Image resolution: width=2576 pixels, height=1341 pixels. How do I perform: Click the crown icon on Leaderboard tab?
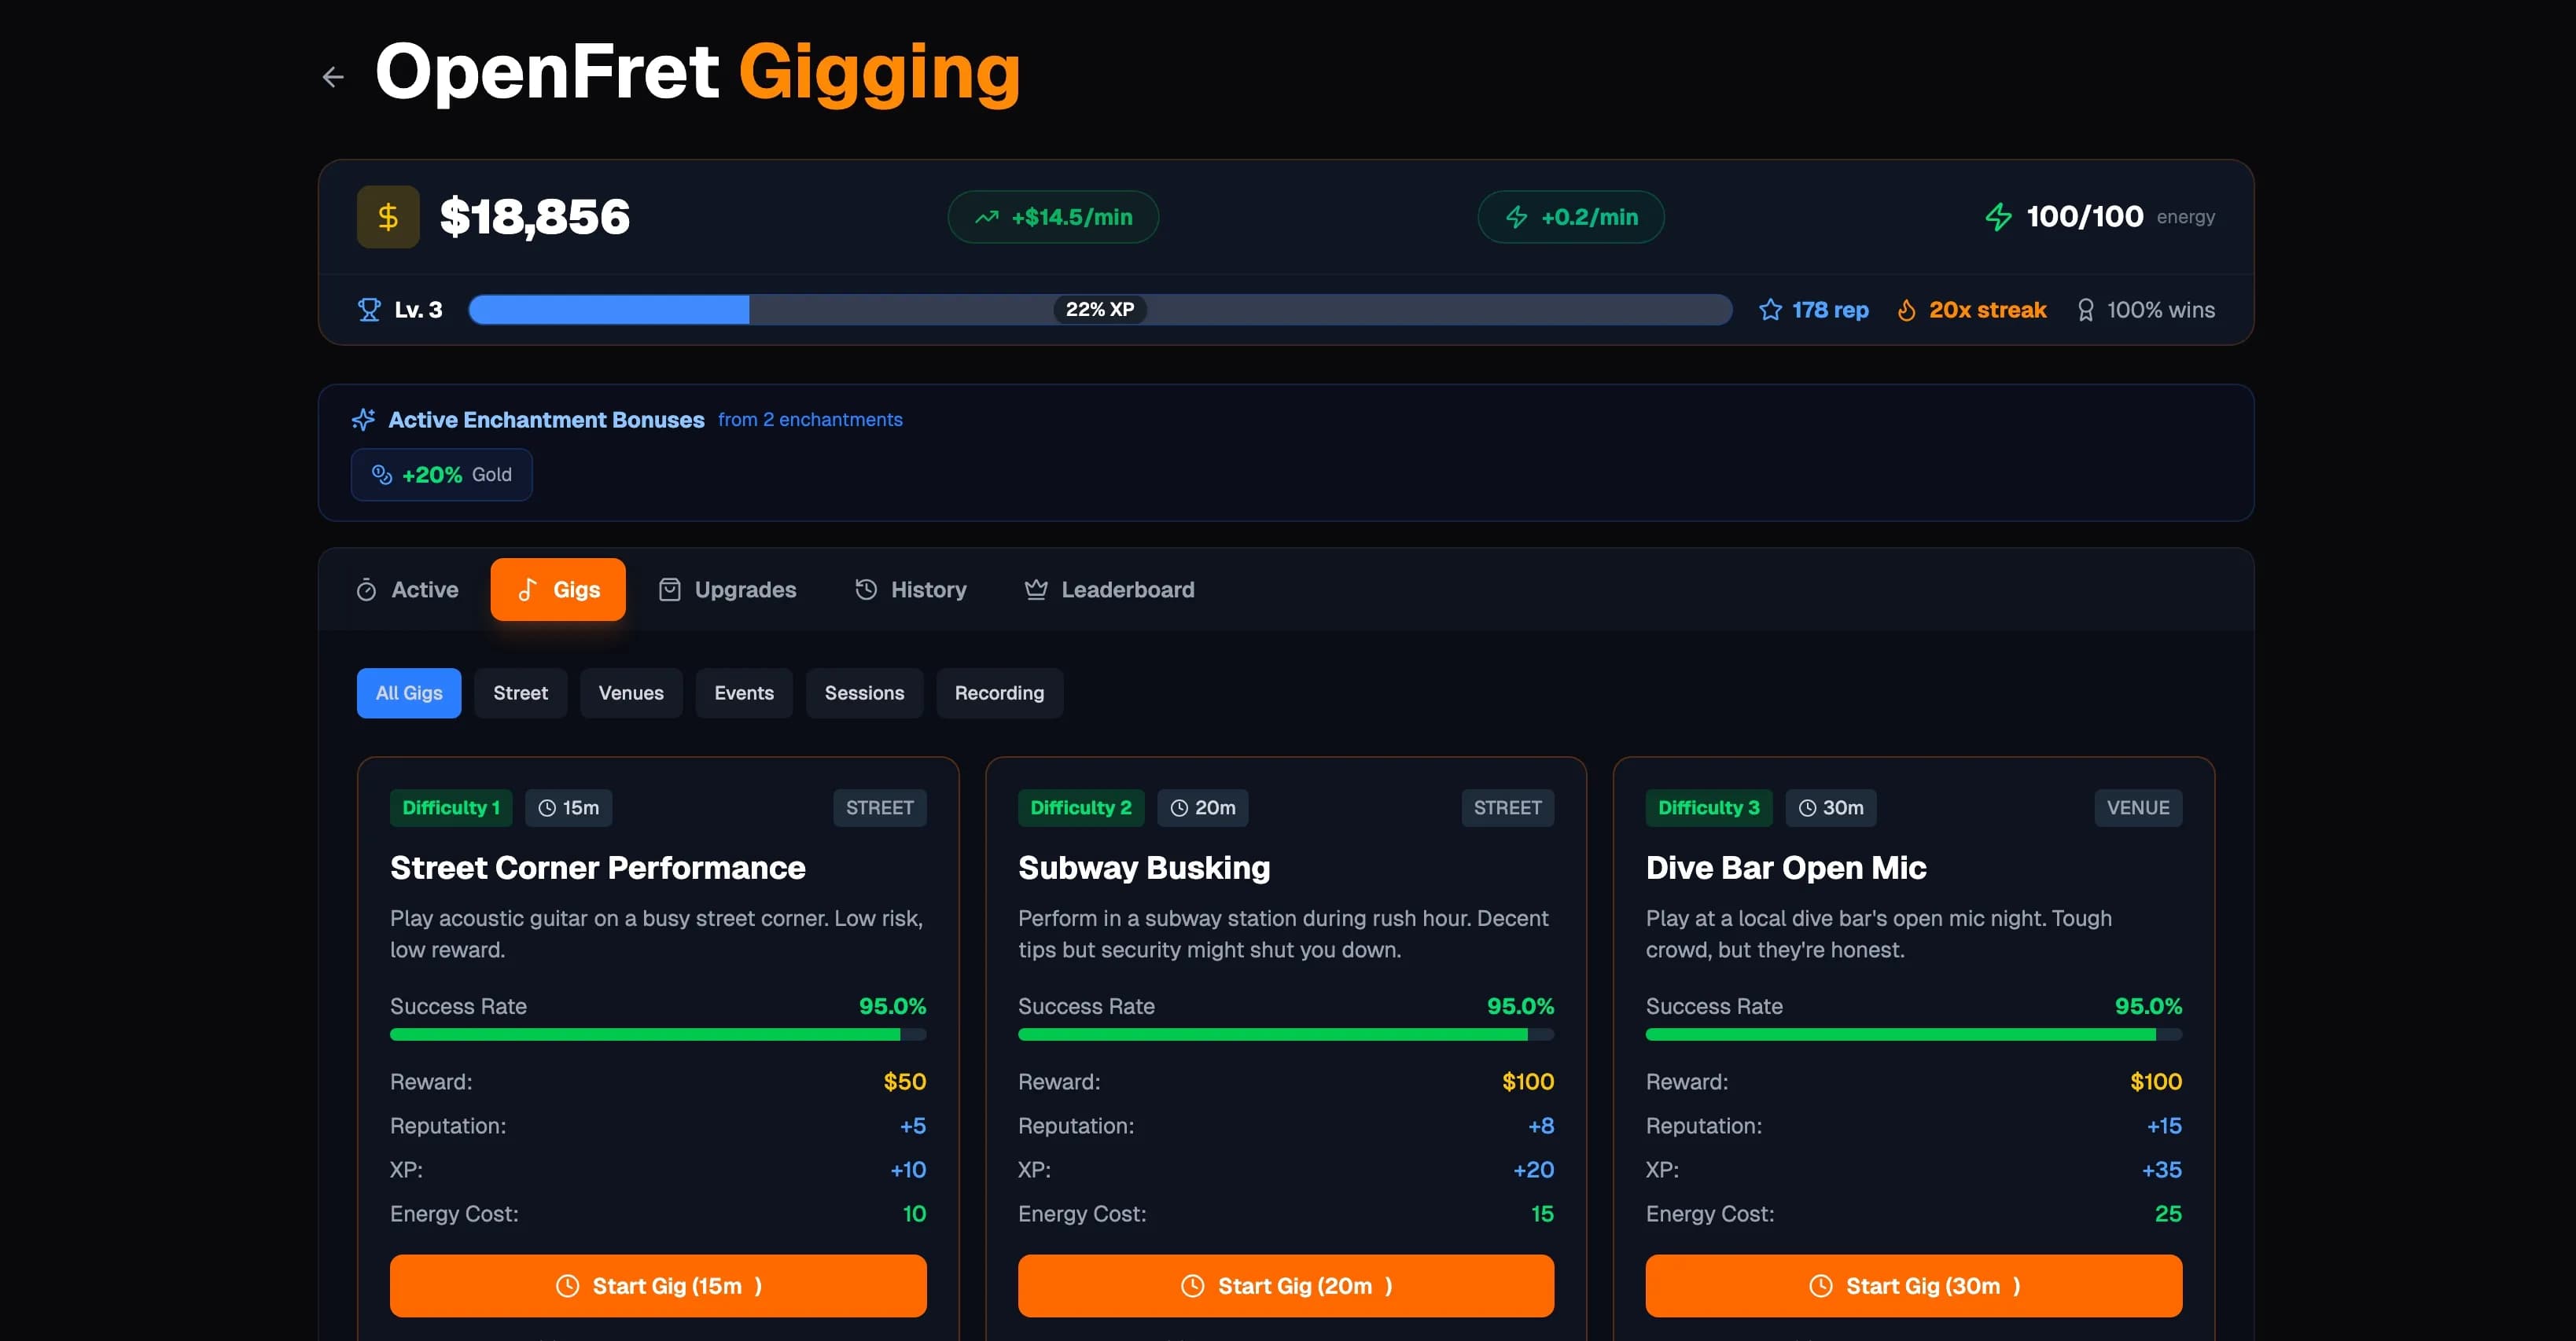(1036, 590)
